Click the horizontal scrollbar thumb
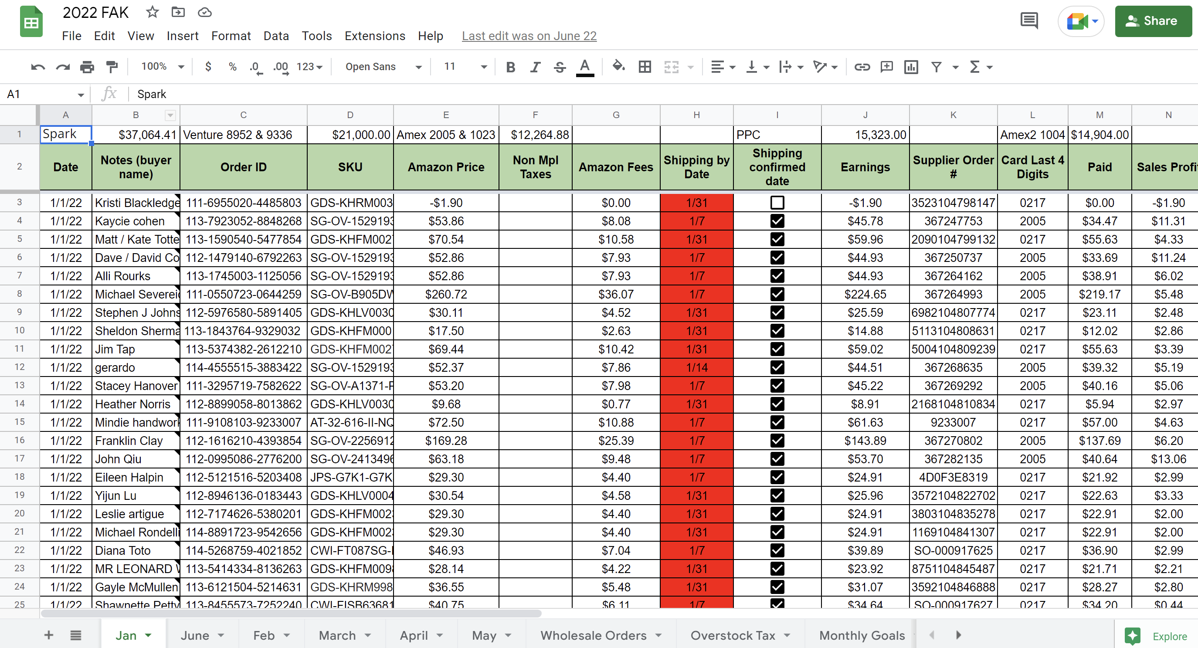Screen dimensions: 1198x648 tap(291, 613)
